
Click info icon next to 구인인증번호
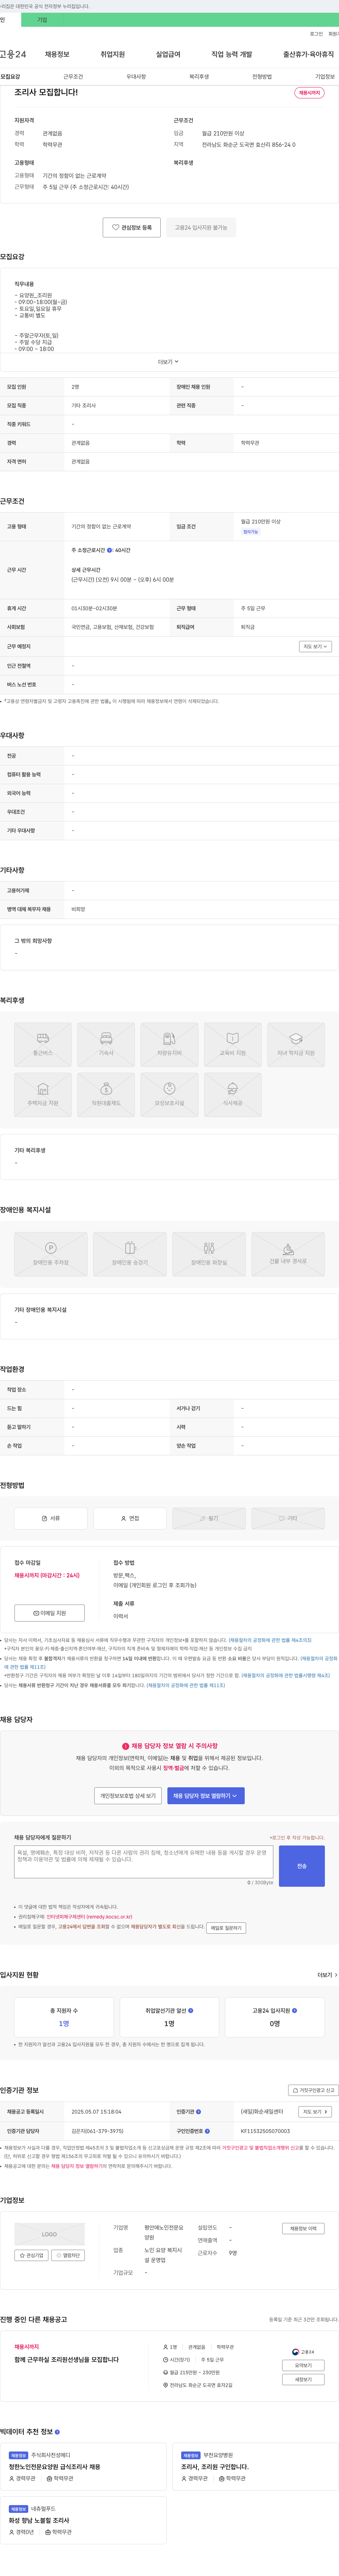pyautogui.click(x=207, y=2131)
